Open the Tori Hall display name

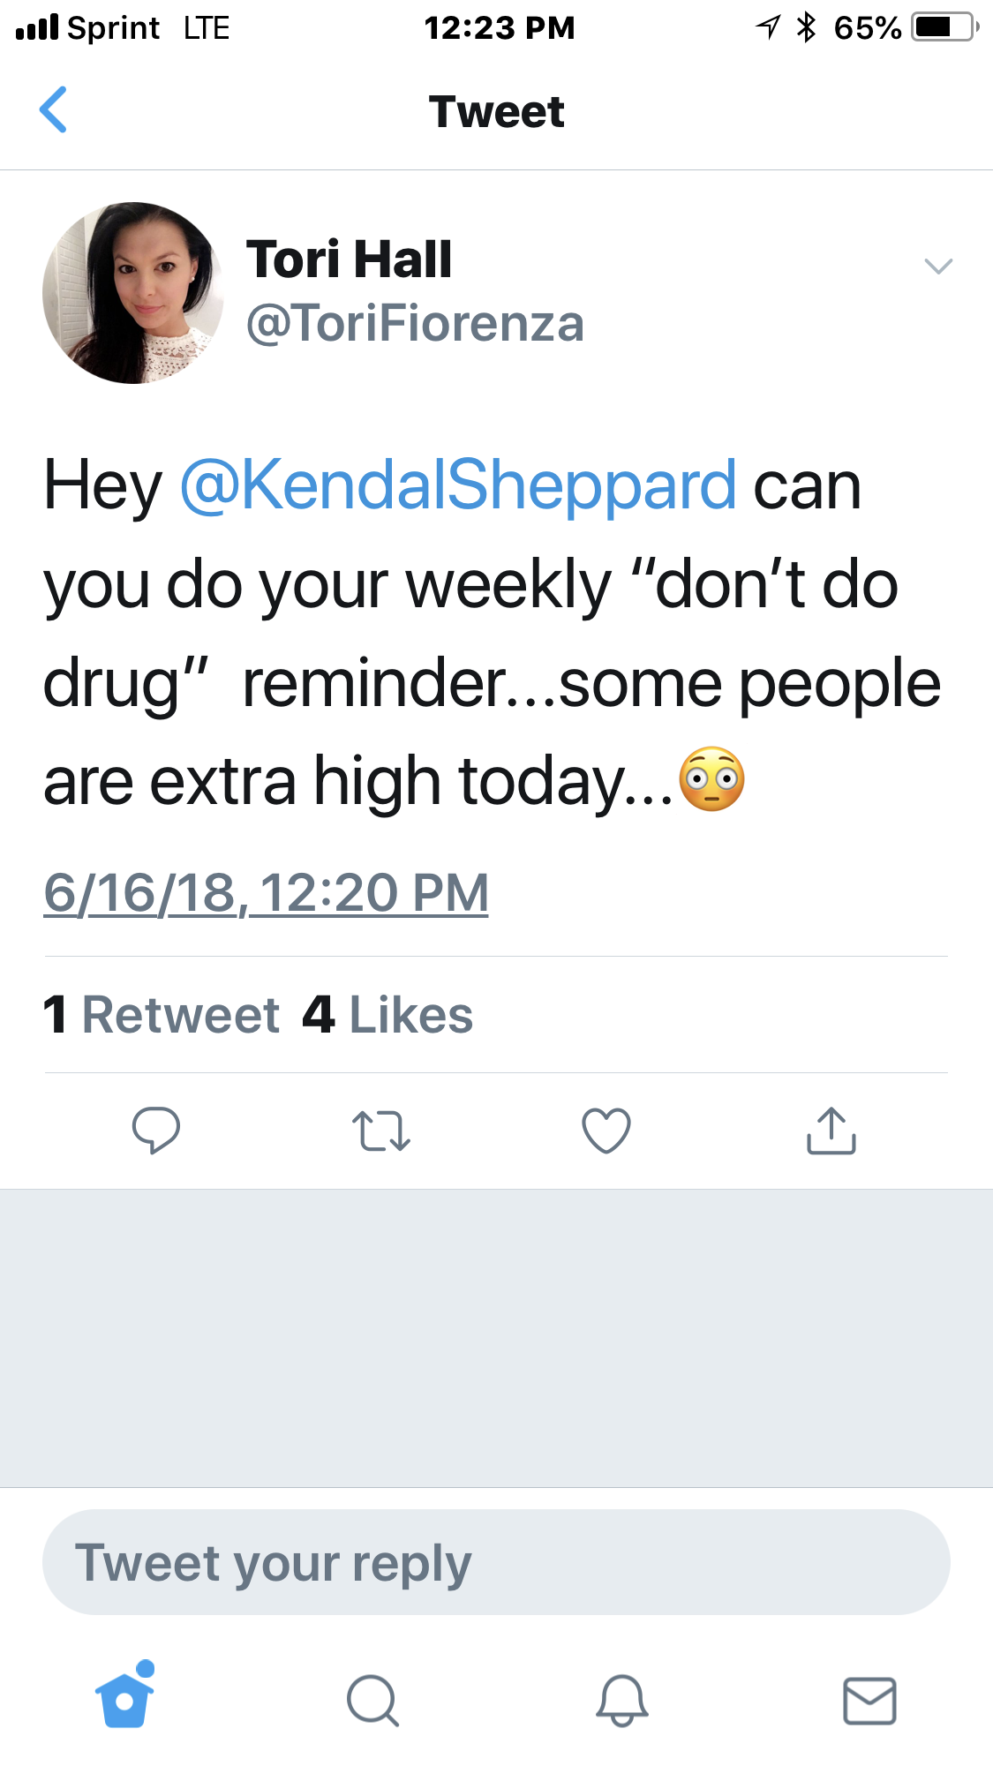349,259
